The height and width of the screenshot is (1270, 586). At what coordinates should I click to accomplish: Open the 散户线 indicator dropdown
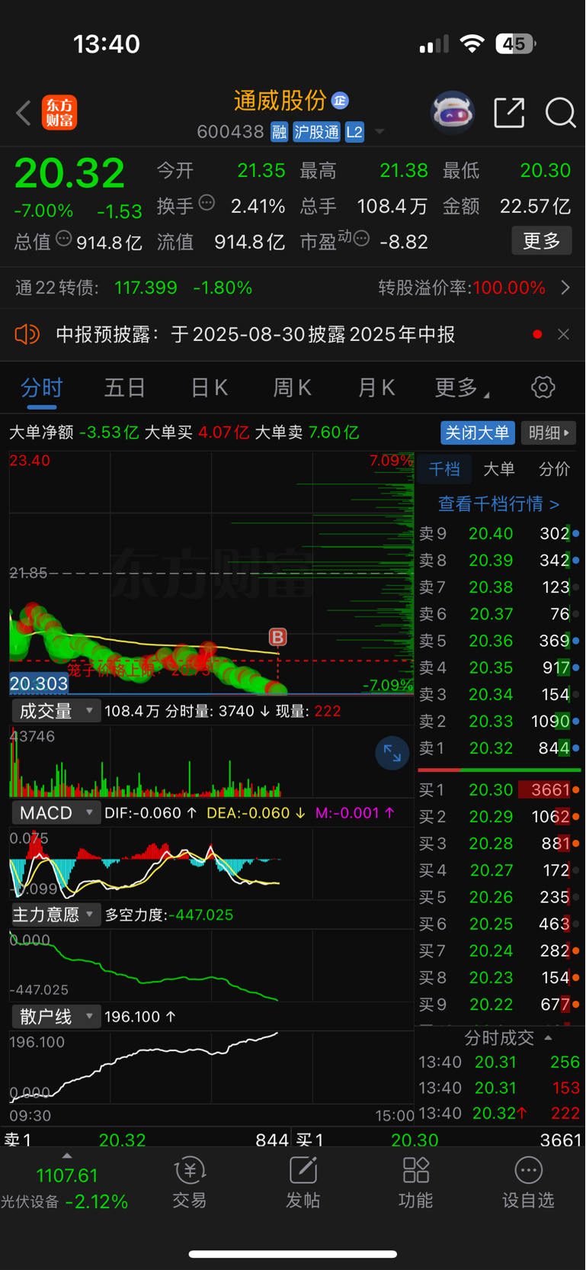click(56, 1017)
